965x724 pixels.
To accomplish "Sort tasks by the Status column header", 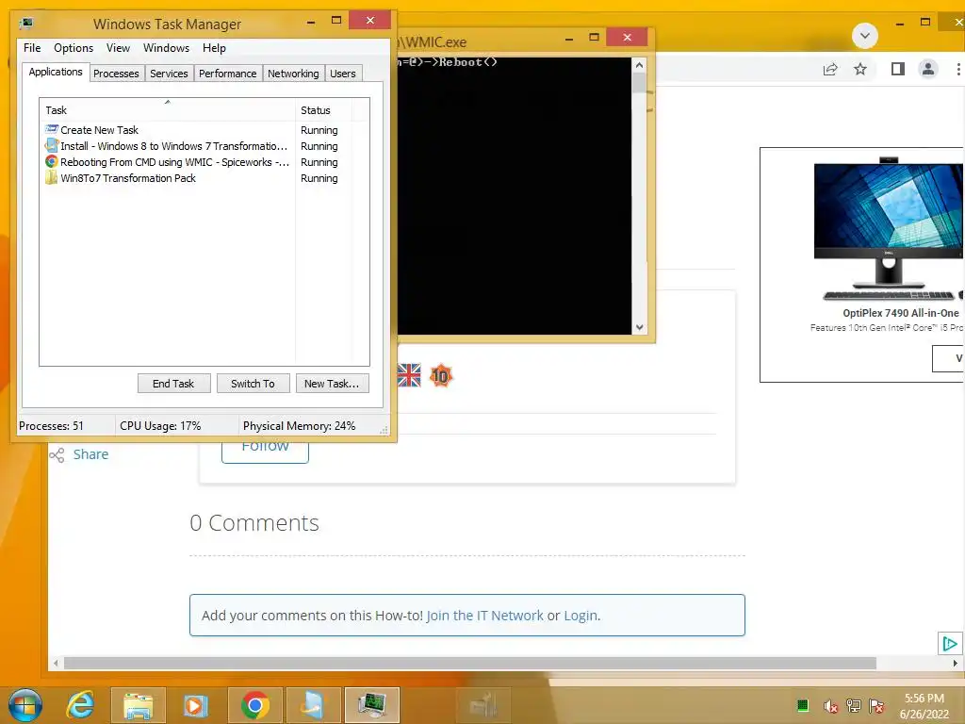I will pos(323,110).
